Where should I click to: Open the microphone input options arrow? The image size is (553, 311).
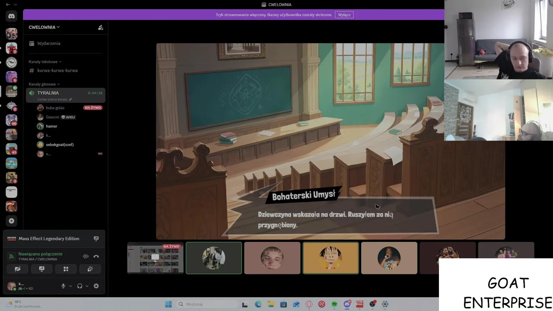click(x=70, y=286)
